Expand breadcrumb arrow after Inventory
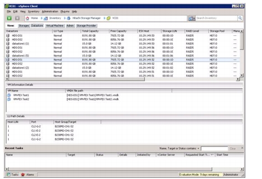The height and width of the screenshot is (179, 262). [x=65, y=18]
